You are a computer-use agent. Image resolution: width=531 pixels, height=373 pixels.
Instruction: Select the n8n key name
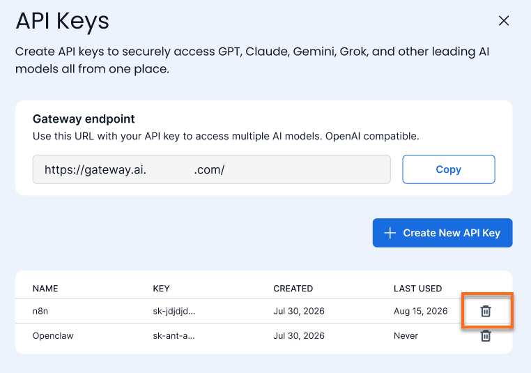pos(40,311)
